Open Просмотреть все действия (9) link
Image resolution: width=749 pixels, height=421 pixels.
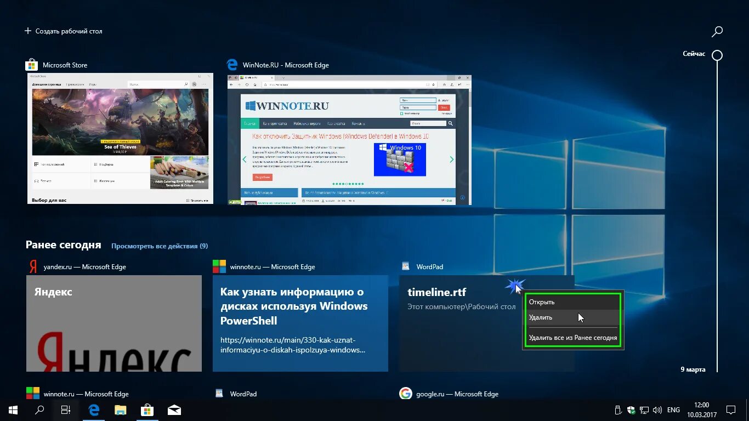tap(160, 246)
